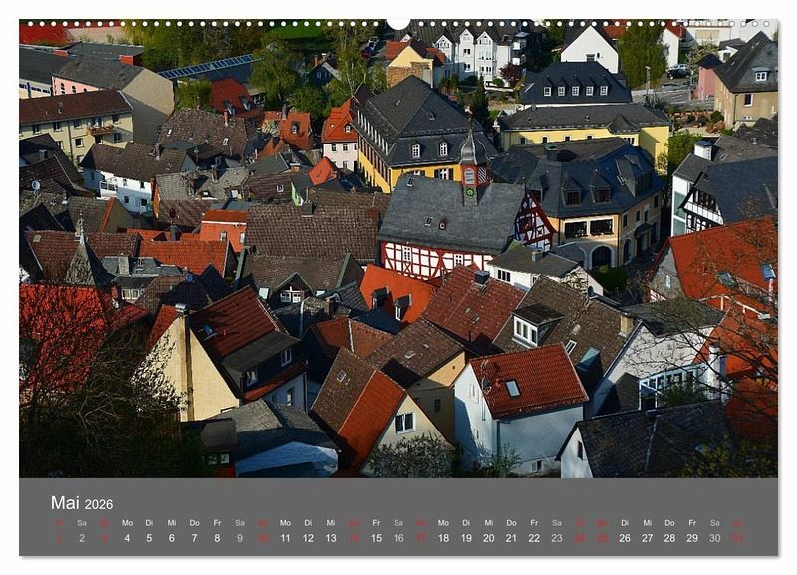The image size is (797, 575).
Task: Select date 6 in the calendar strip
Action: pyautogui.click(x=171, y=538)
